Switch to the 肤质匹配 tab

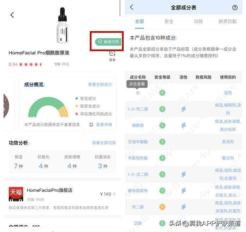click(x=228, y=22)
